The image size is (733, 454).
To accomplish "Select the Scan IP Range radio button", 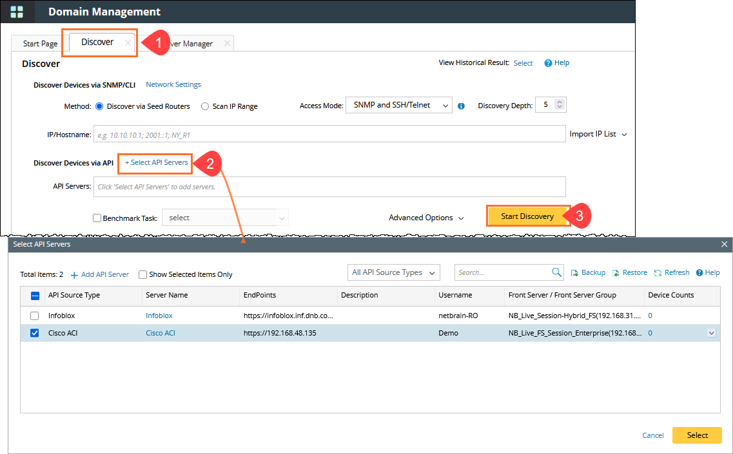I will click(x=205, y=106).
